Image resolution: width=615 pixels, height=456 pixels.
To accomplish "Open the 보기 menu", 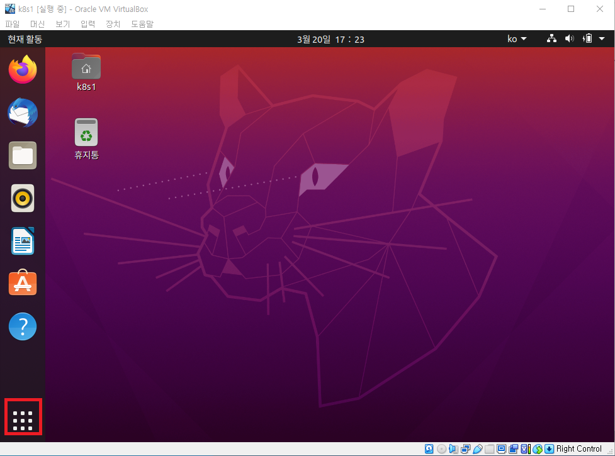I will [x=62, y=24].
